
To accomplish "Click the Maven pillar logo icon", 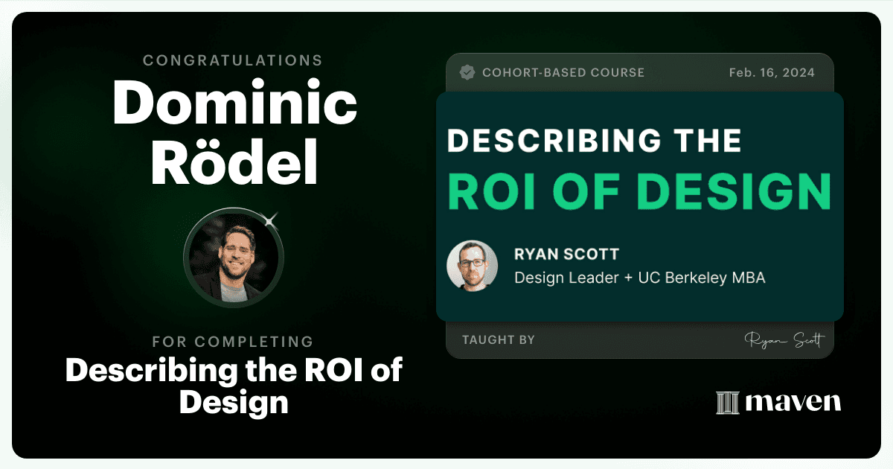I will pyautogui.click(x=726, y=402).
